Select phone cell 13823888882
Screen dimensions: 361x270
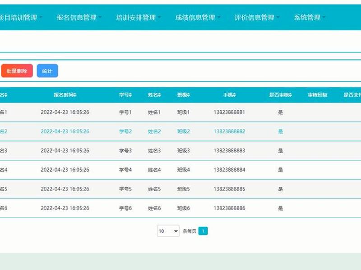click(230, 131)
